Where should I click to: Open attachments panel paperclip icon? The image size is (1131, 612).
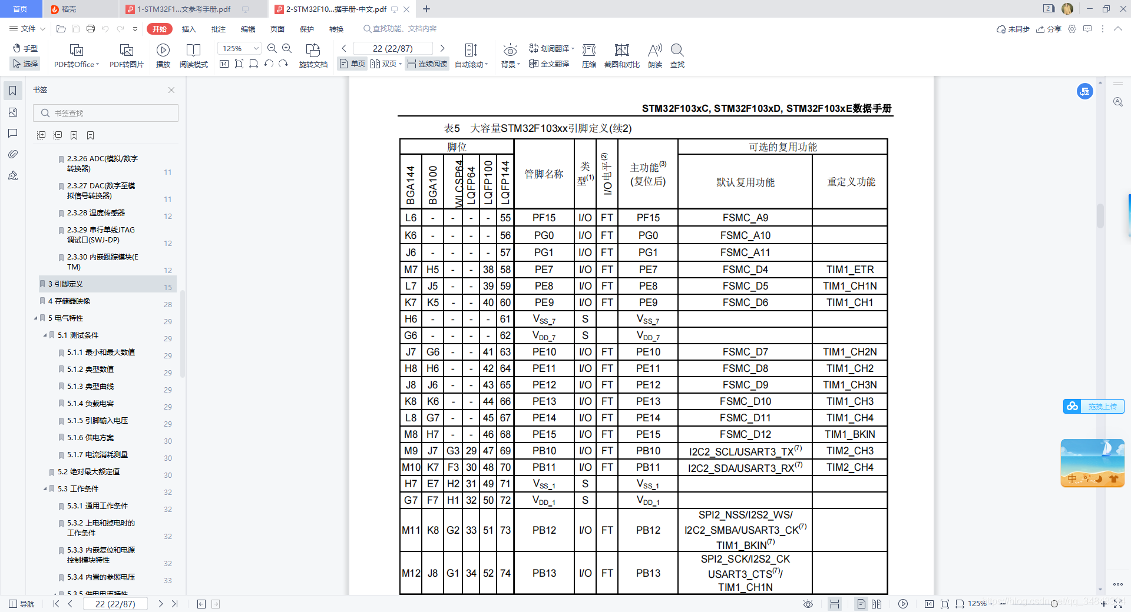(x=13, y=154)
